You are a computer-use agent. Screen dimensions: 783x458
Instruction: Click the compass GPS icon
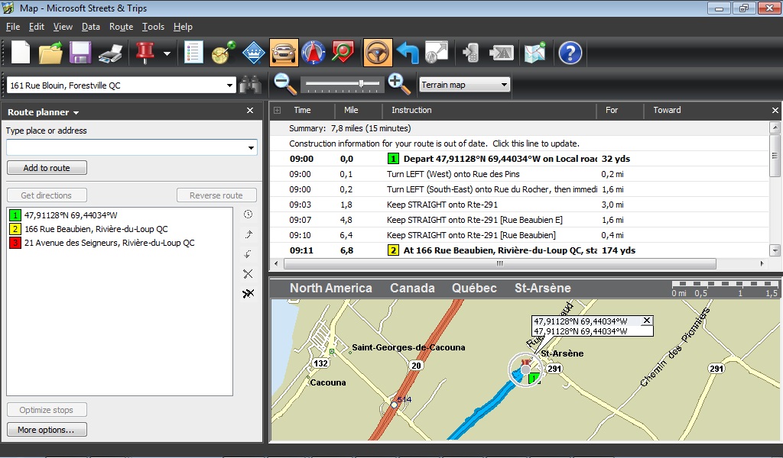[x=314, y=53]
